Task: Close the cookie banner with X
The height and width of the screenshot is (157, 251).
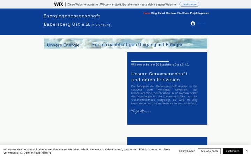Action: (x=247, y=151)
